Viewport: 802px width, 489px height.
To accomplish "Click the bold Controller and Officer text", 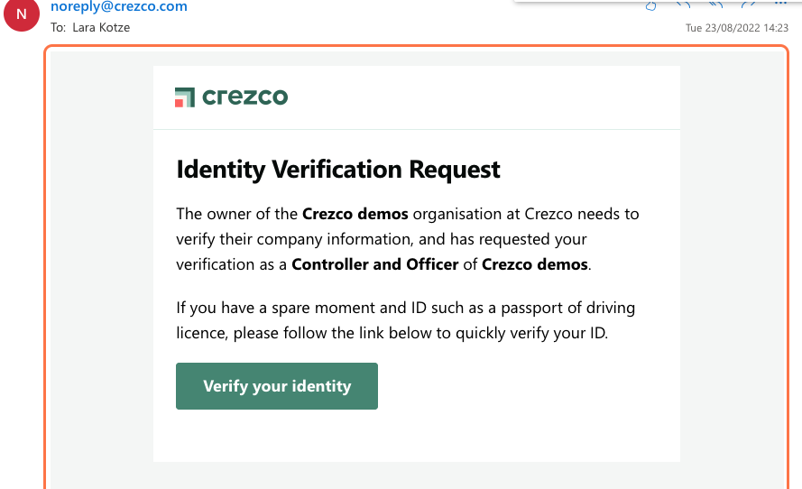I will tap(375, 264).
